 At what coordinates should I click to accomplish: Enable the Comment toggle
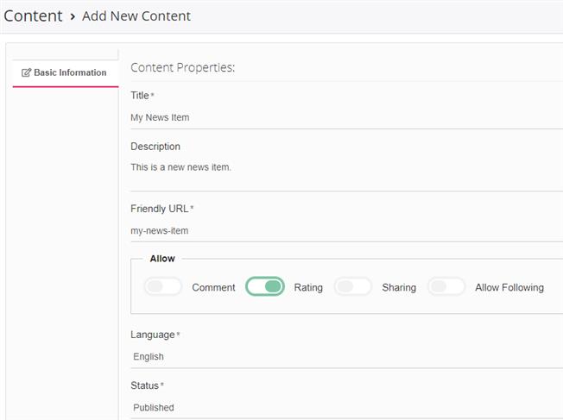(163, 286)
